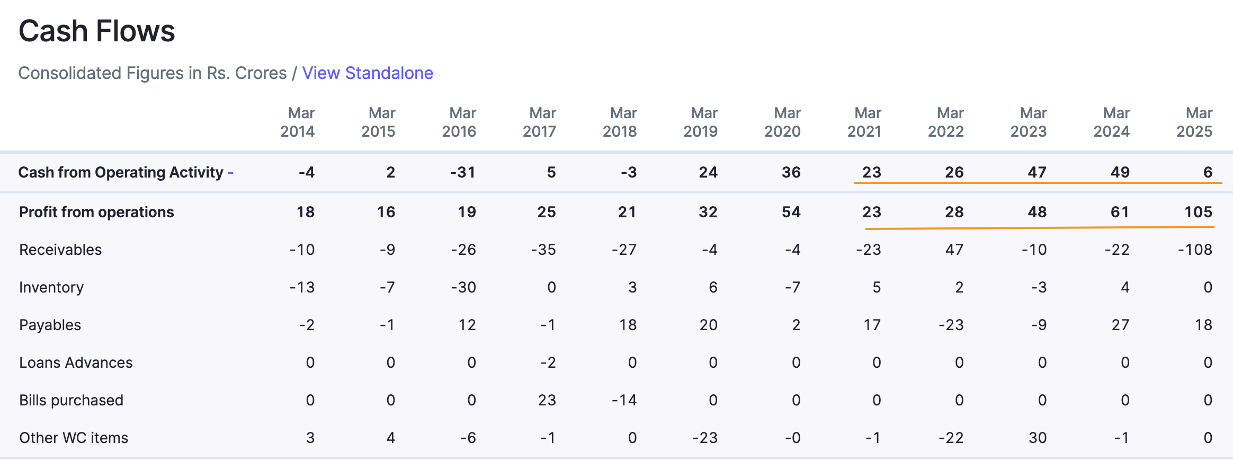Image resolution: width=1233 pixels, height=460 pixels.
Task: Click the Loans Advances row label
Action: tap(76, 362)
